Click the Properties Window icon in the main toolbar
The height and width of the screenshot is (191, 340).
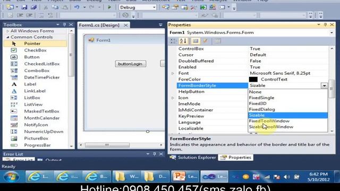point(175,7)
